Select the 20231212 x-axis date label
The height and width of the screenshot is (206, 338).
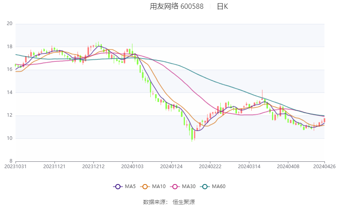pyautogui.click(x=93, y=167)
